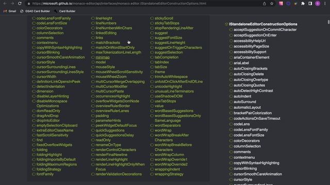
Task: Click the address bar URL
Action: point(119,4)
